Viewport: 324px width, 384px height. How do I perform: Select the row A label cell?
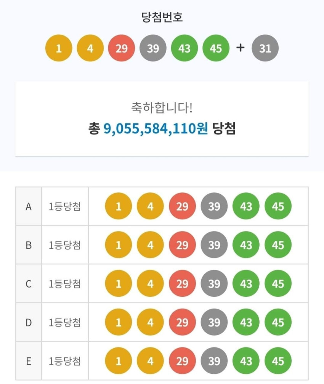tap(29, 206)
